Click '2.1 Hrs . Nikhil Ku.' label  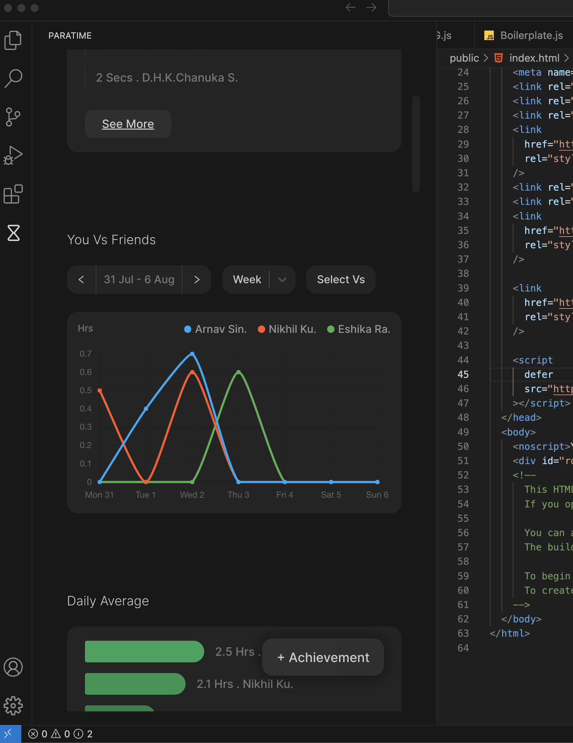coord(245,684)
